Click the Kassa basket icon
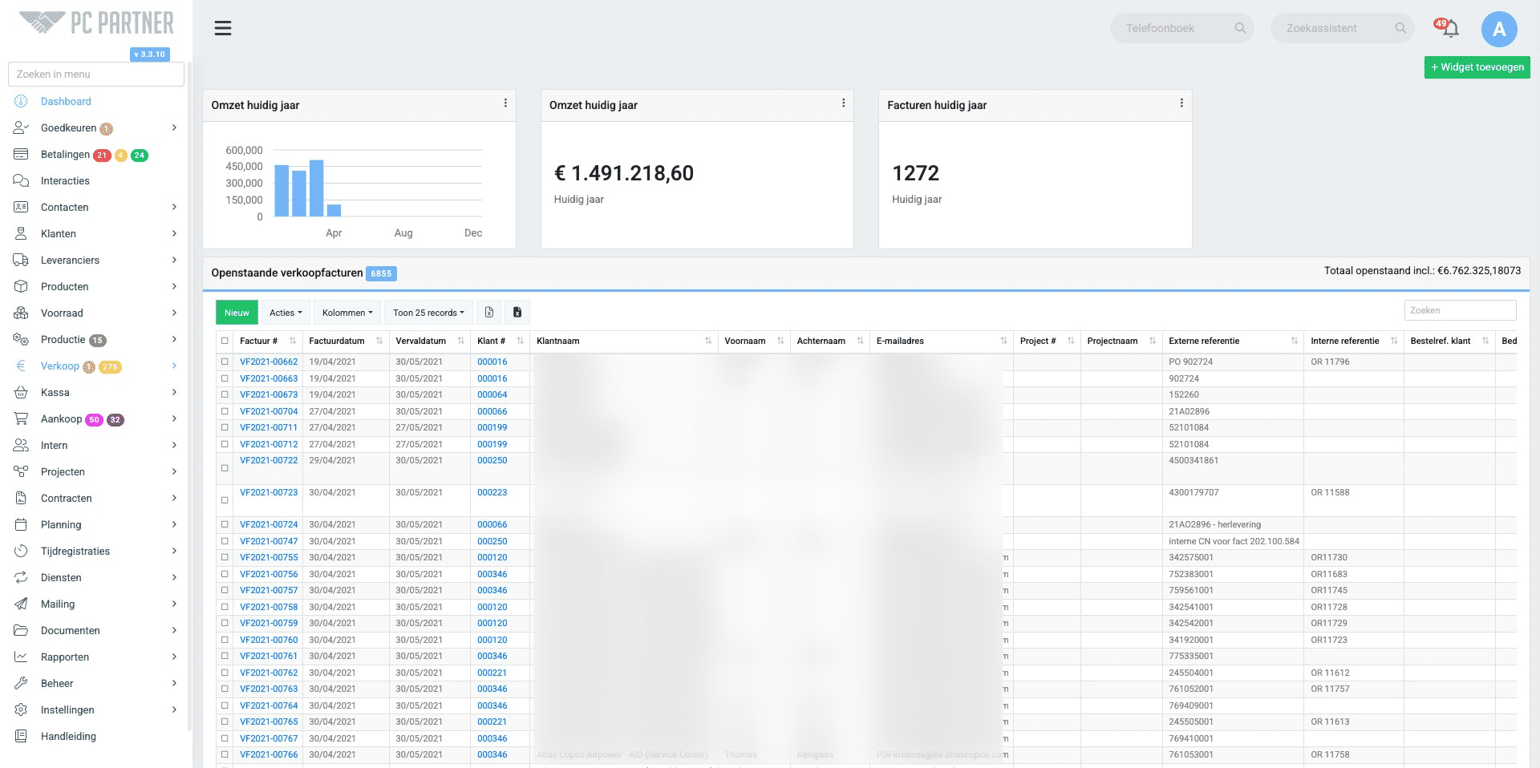The width and height of the screenshot is (1540, 768). [22, 392]
